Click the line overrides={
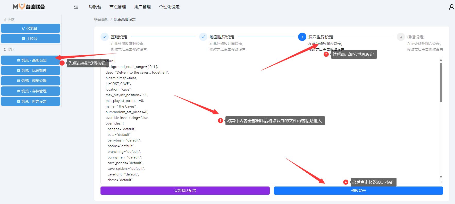Image resolution: width=455 pixels, height=204 pixels. pyautogui.click(x=115, y=123)
